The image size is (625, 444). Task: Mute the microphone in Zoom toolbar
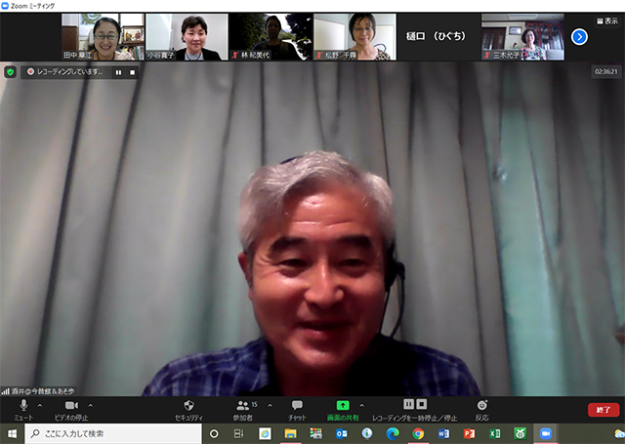[23, 406]
